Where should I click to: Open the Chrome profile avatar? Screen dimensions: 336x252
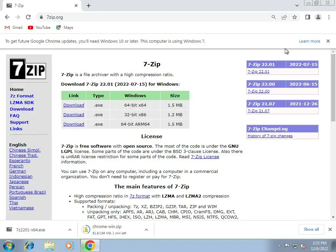click(x=318, y=17)
